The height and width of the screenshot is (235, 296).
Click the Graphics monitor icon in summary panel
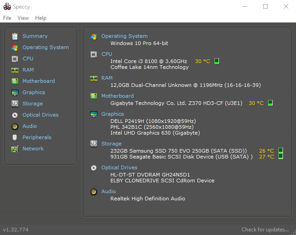point(94,114)
